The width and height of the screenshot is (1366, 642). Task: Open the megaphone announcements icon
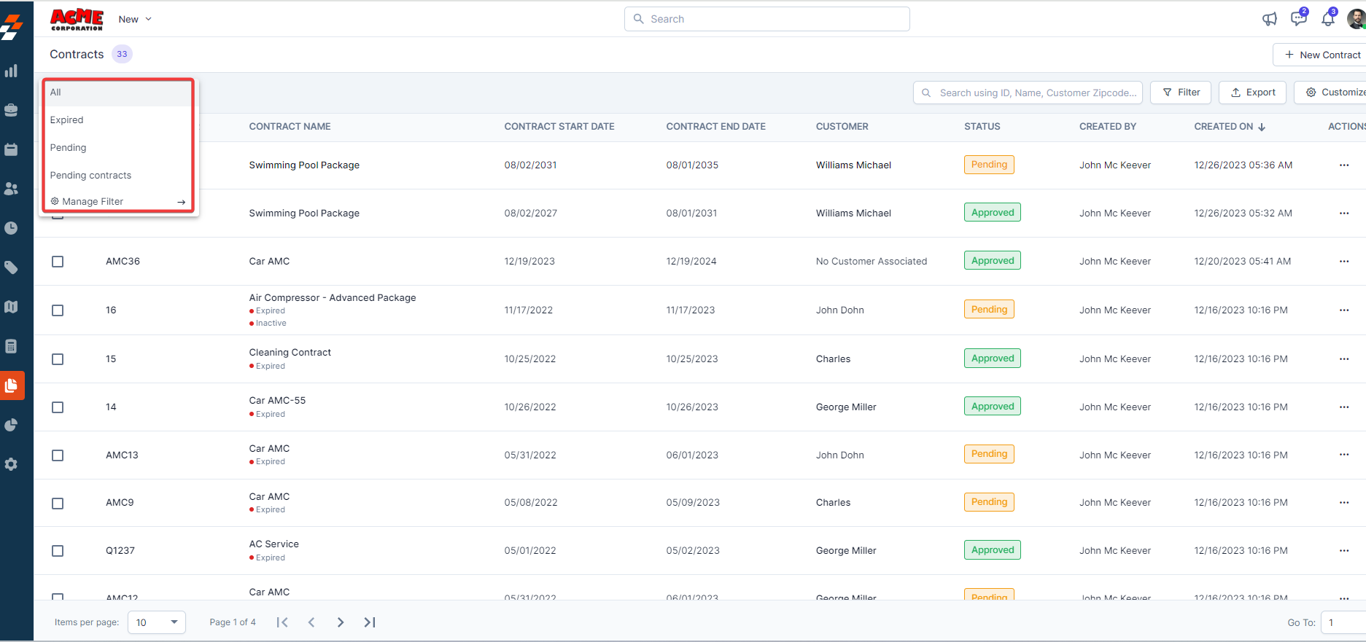click(1269, 19)
